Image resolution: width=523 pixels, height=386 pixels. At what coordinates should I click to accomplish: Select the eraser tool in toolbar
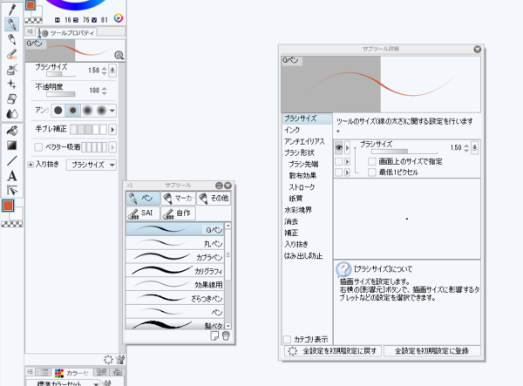click(12, 54)
